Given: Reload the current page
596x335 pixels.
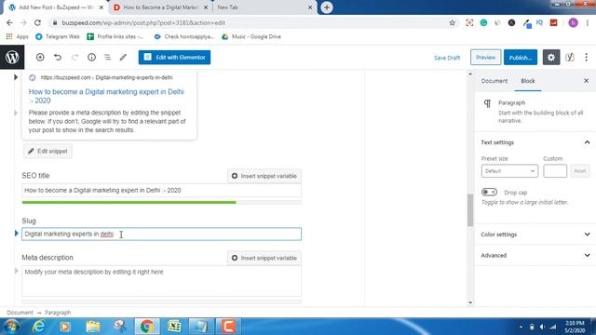Looking at the screenshot, I should pos(37,22).
